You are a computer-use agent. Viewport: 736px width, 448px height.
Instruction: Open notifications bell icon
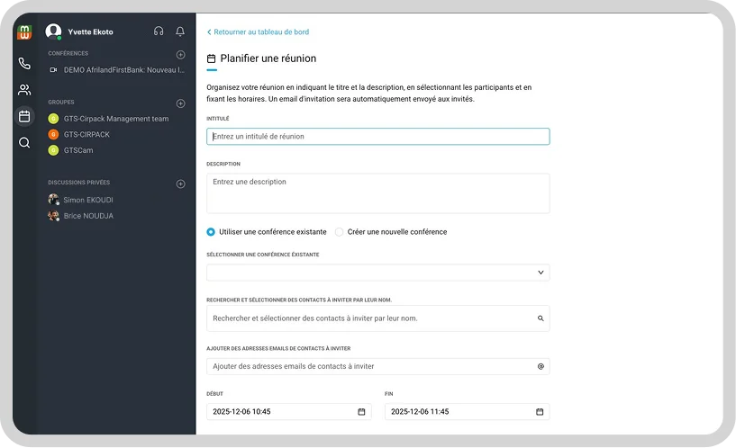(x=180, y=31)
